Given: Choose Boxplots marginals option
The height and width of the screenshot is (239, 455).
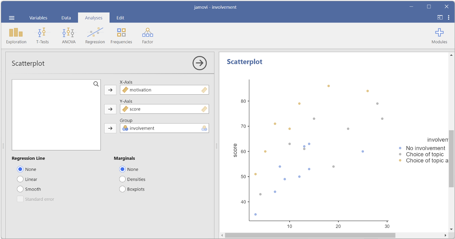Looking at the screenshot, I should [122, 189].
